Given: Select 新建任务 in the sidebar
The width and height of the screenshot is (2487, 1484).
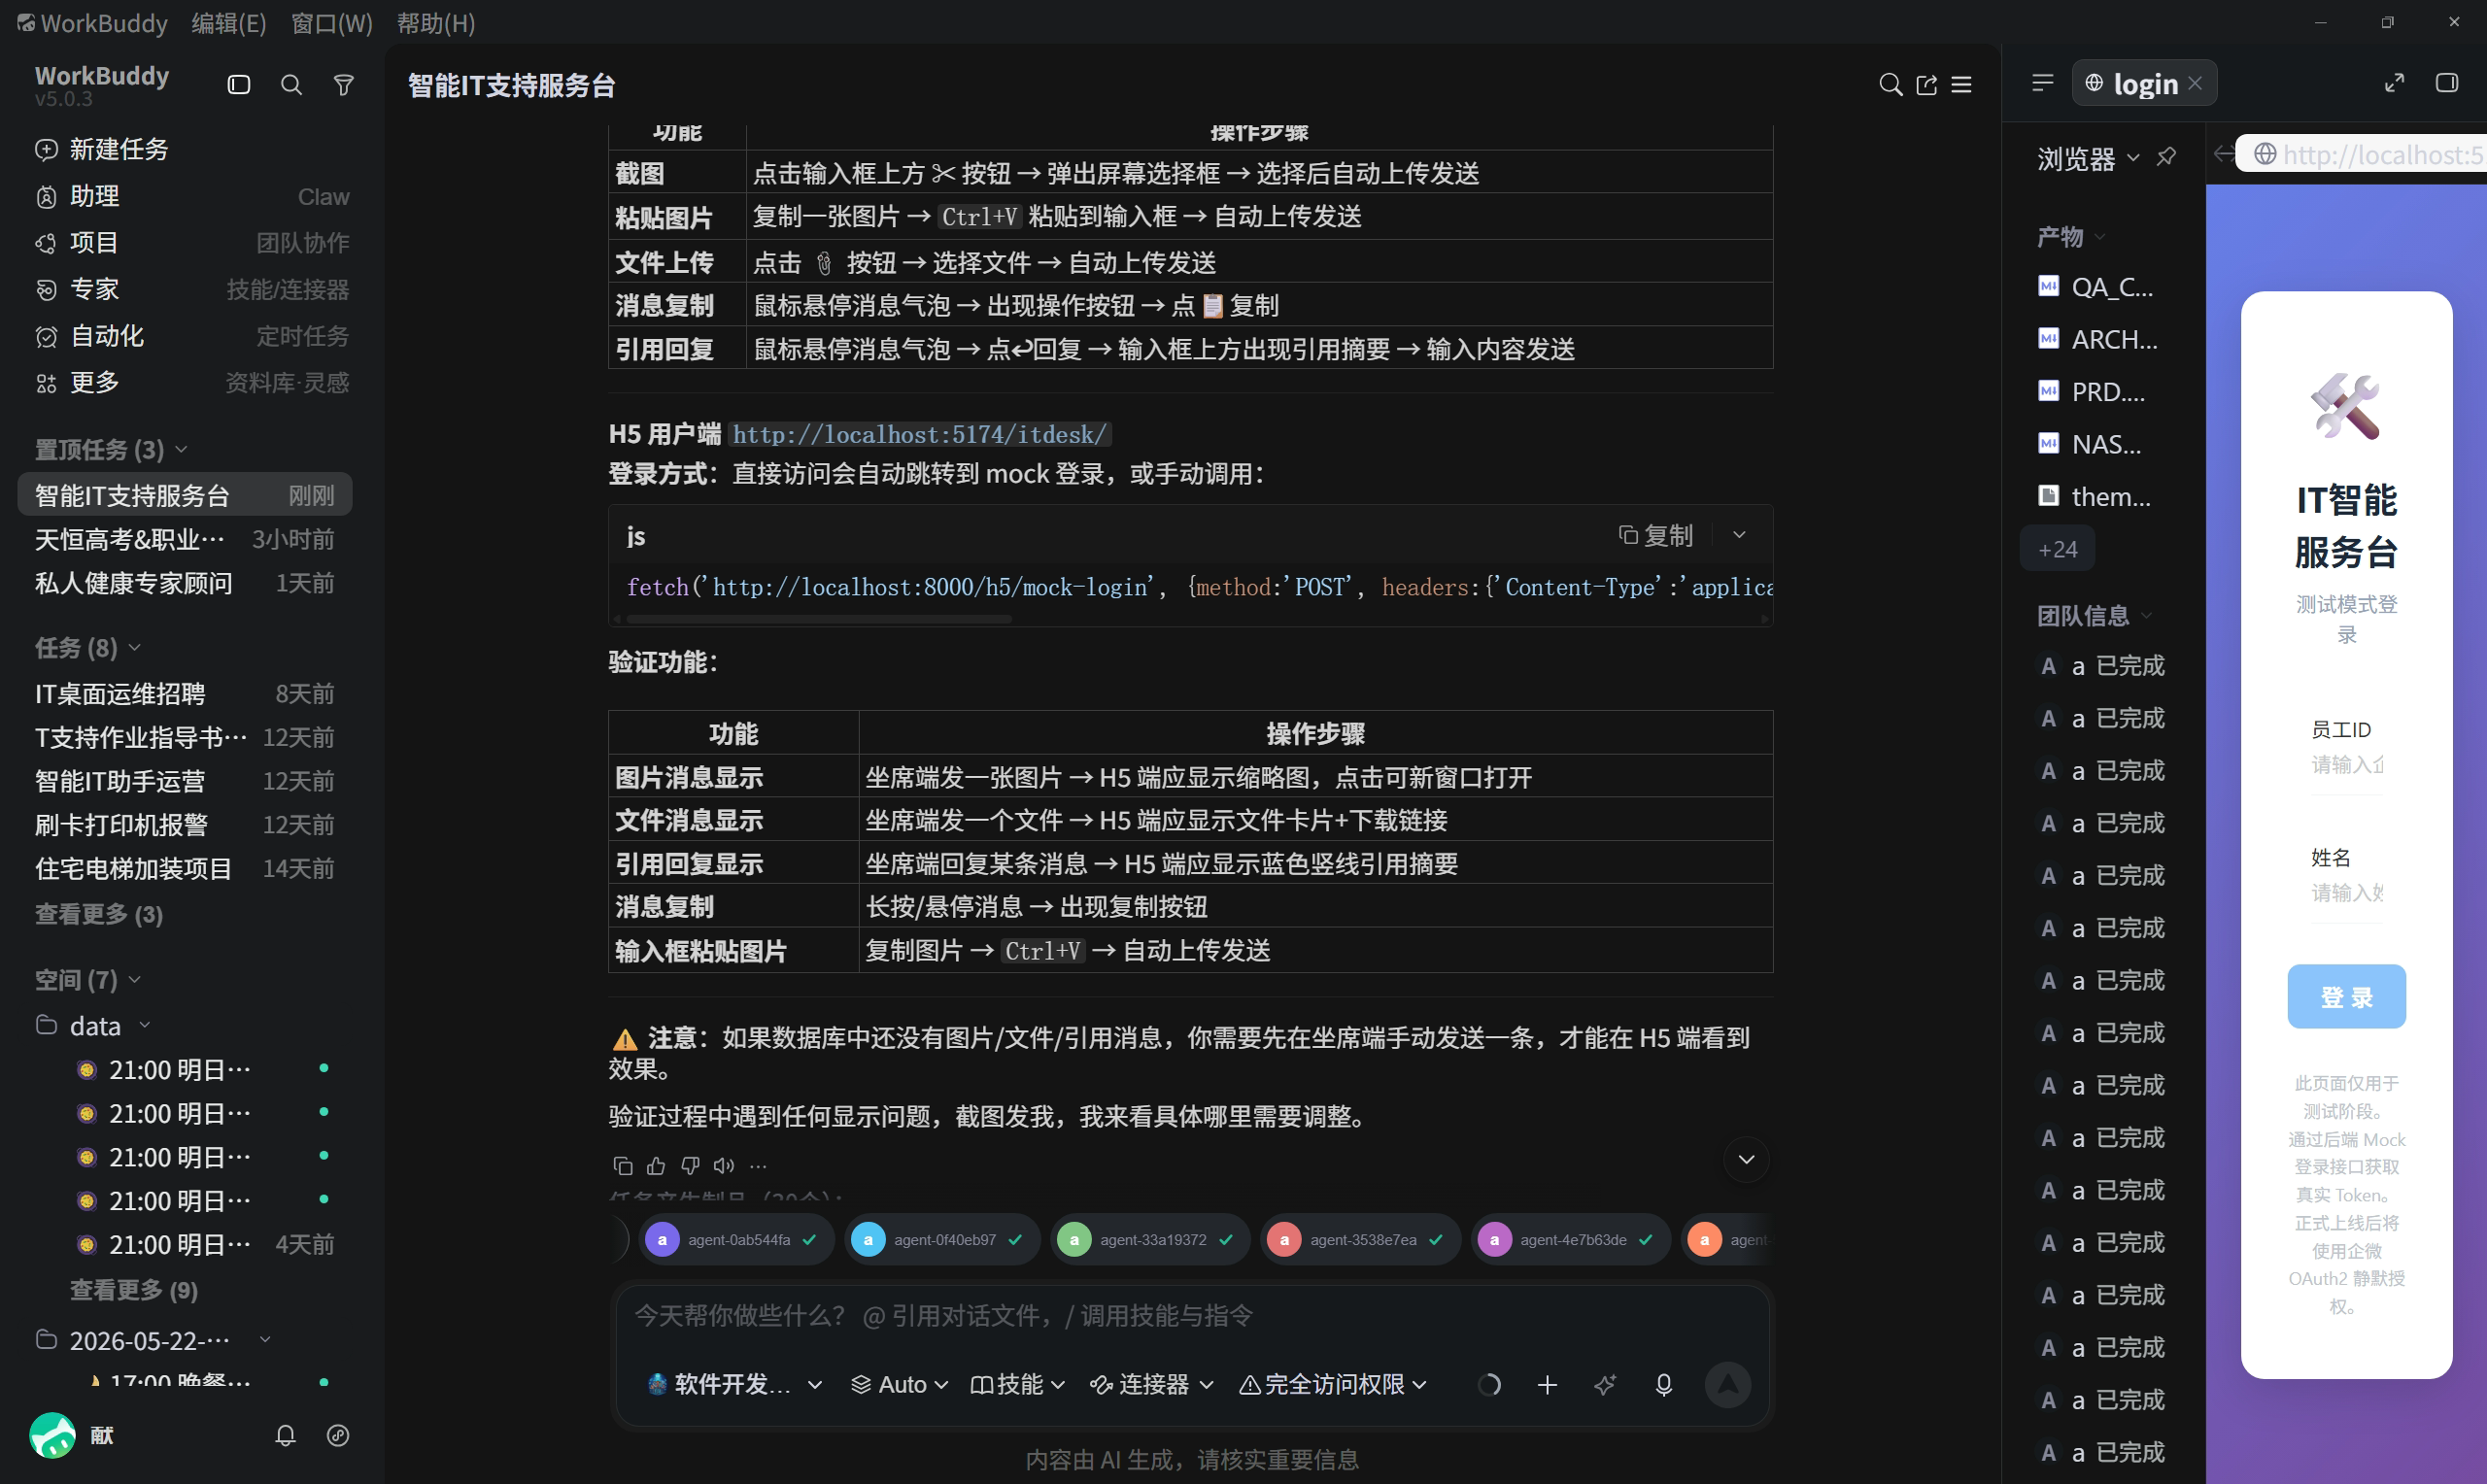Looking at the screenshot, I should coord(192,149).
